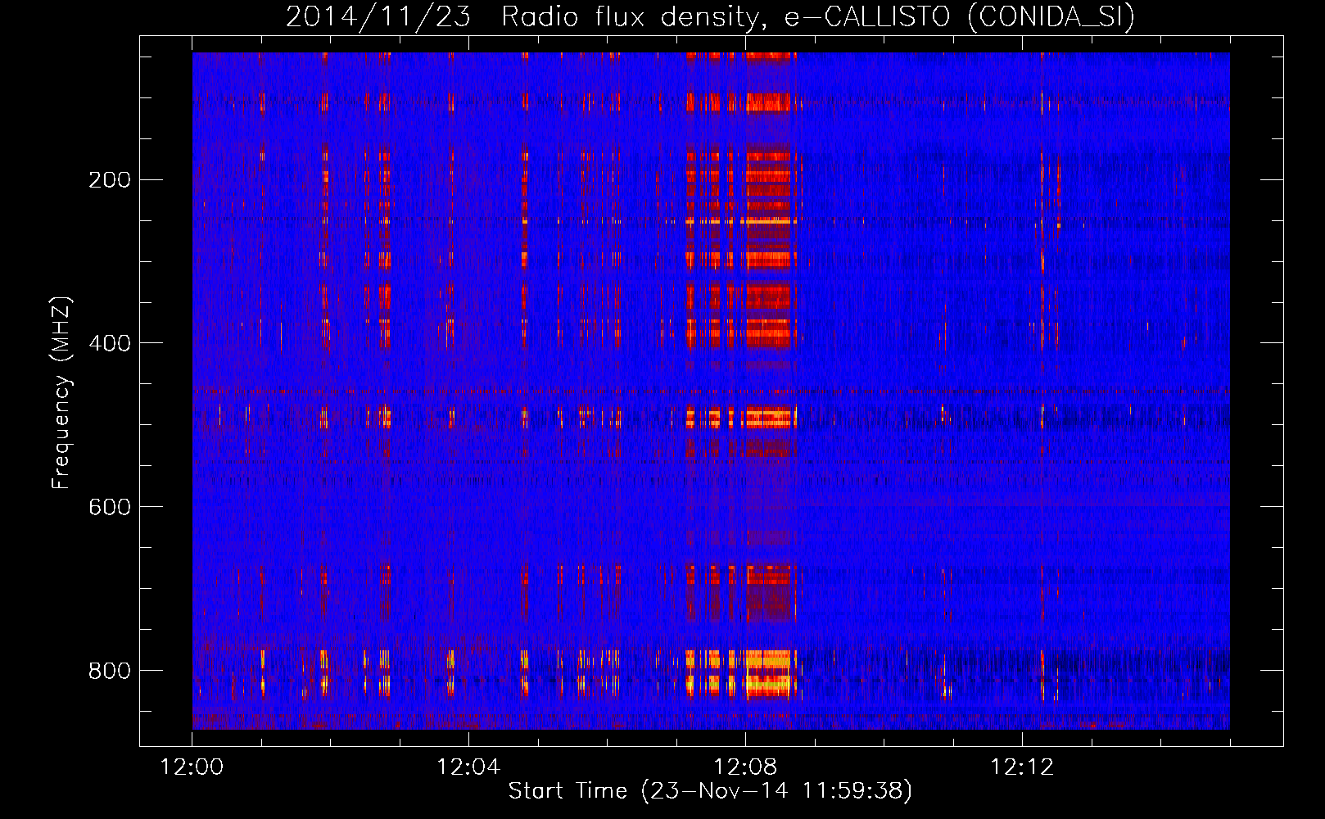This screenshot has width=1325, height=819.
Task: Select the 200 frequency tick label
Action: [x=110, y=179]
